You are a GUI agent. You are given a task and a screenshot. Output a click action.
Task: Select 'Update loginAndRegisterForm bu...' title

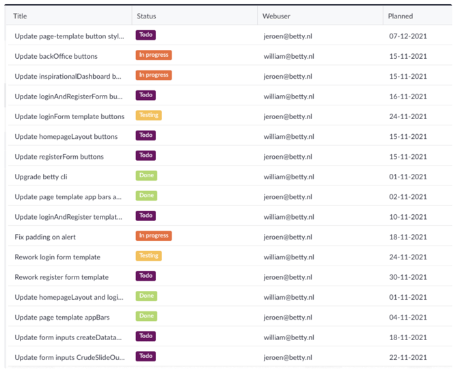coord(68,97)
